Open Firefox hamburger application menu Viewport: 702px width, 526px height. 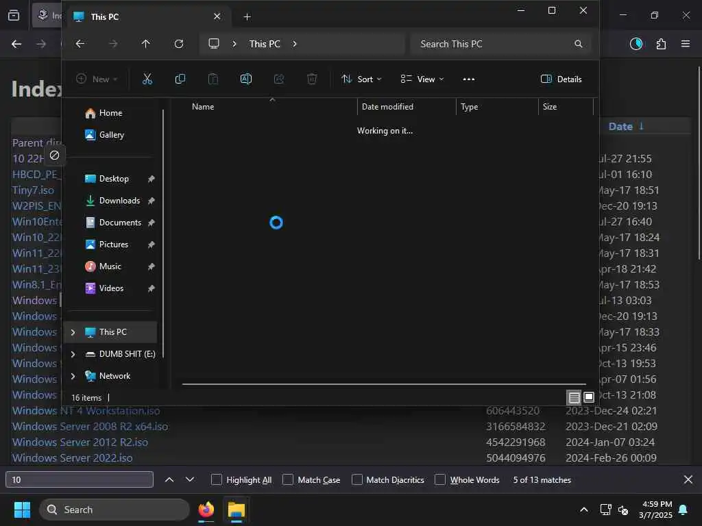pos(686,44)
